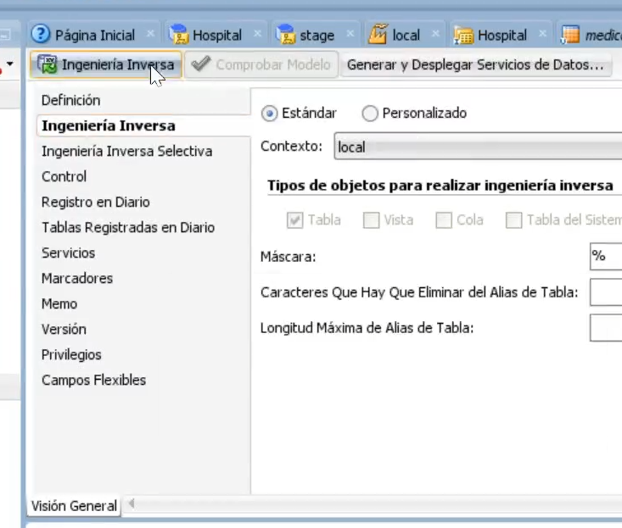Open the Control section
The image size is (622, 528).
coord(64,176)
